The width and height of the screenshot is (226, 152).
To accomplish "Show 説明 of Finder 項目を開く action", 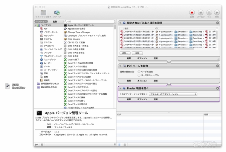I will click(x=156, y=100).
